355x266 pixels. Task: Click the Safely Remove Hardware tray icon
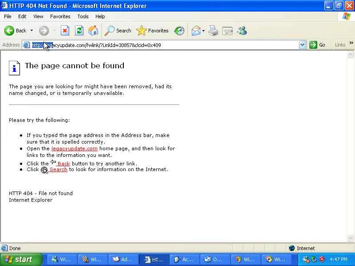(314, 259)
